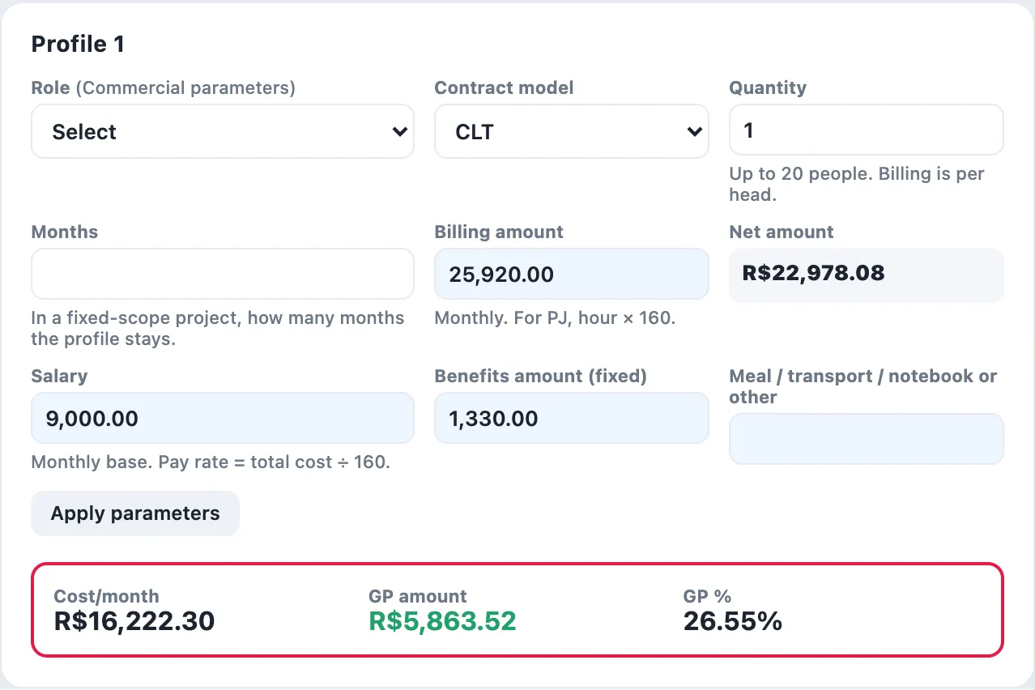Click the GP % value 26.55%
This screenshot has width=1035, height=690.
coord(733,621)
